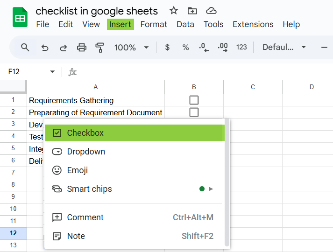Select cell 'Preparating of Requirement Document'
The width and height of the screenshot is (333, 252).
96,112
